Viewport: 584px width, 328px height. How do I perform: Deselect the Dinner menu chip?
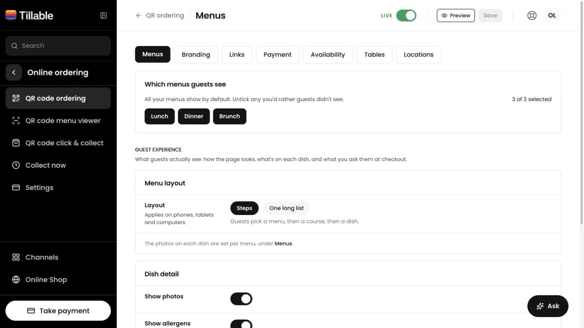(x=194, y=116)
